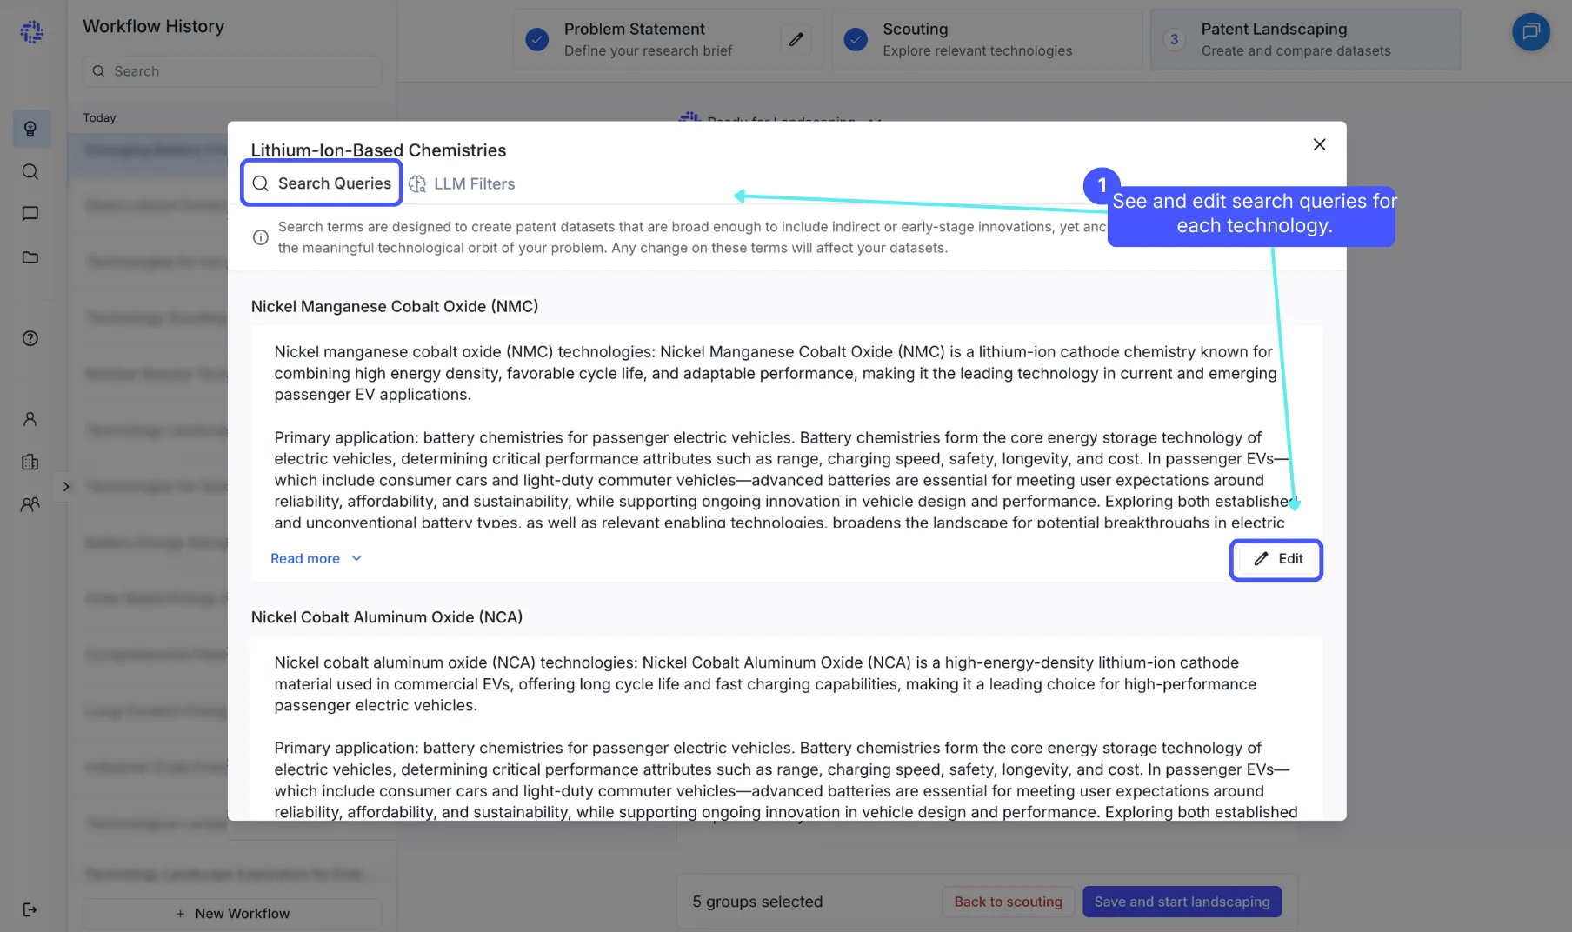
Task: Click Save and start landscaping
Action: (x=1182, y=902)
